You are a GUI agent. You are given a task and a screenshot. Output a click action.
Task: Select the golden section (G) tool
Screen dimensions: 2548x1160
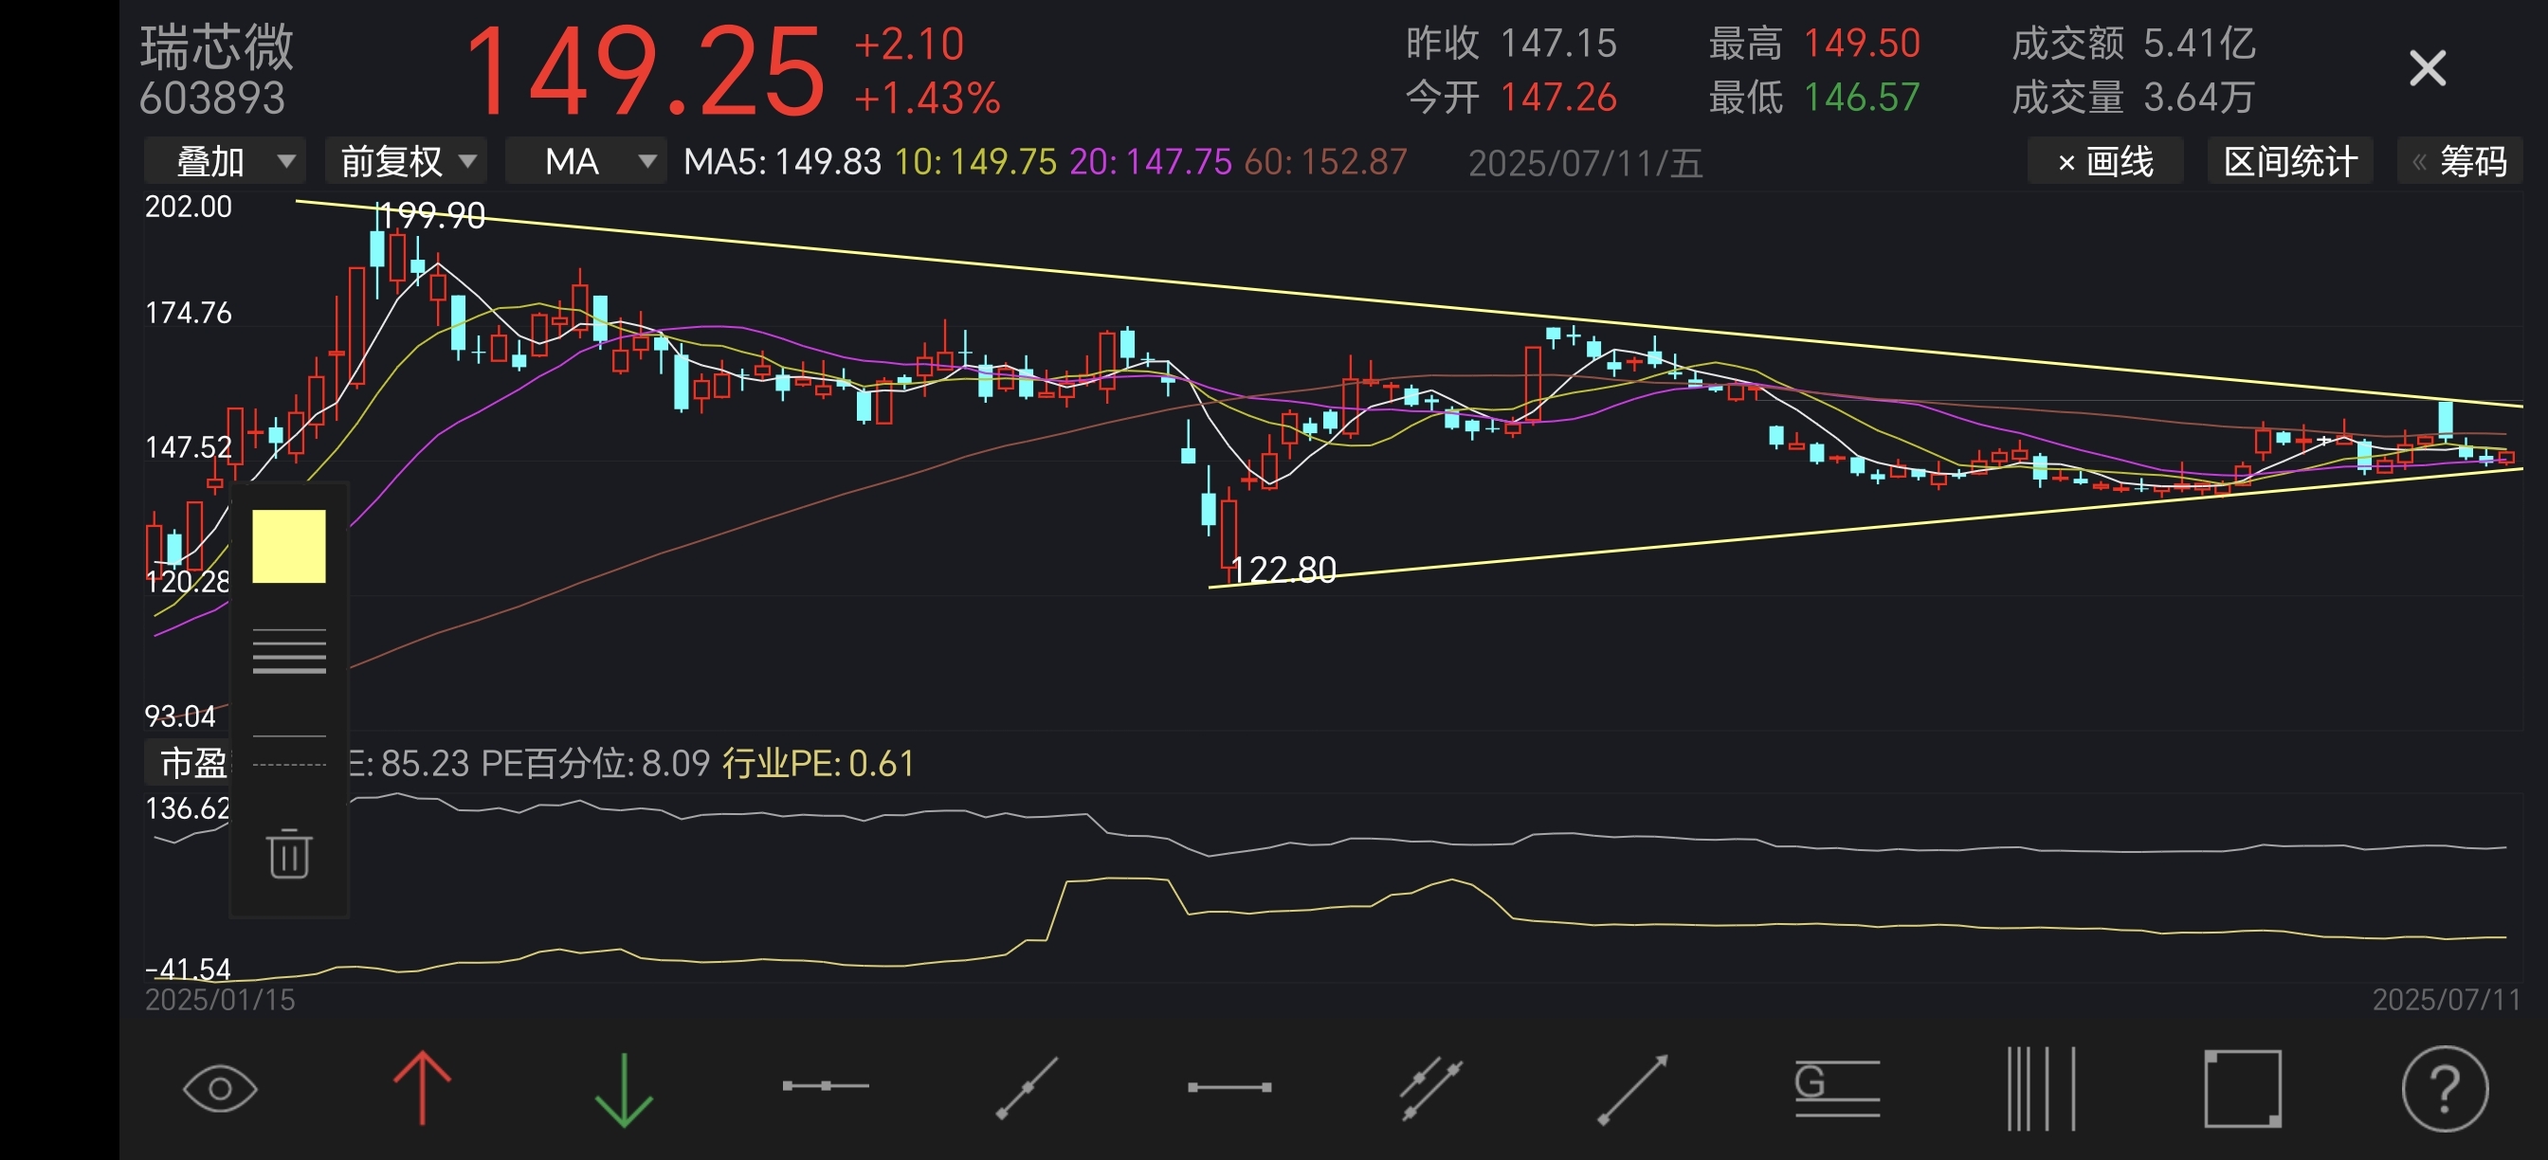pyautogui.click(x=1837, y=1088)
